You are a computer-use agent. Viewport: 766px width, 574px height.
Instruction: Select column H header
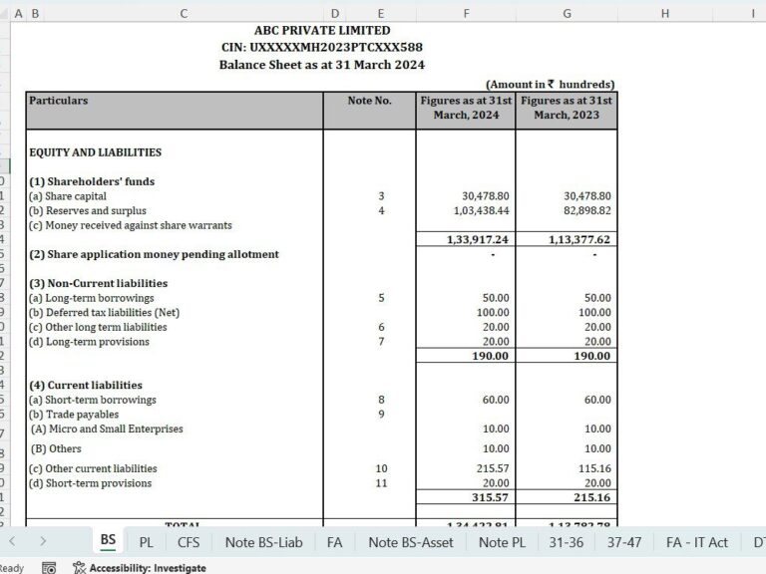664,13
